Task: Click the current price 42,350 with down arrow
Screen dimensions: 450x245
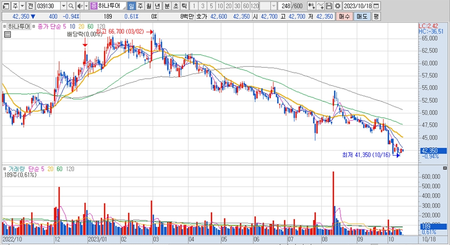Action: click(24, 17)
